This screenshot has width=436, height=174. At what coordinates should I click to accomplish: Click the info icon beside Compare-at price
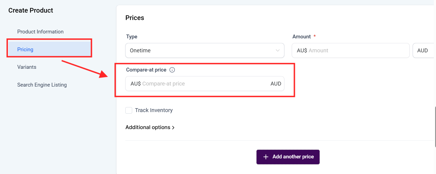click(x=172, y=70)
